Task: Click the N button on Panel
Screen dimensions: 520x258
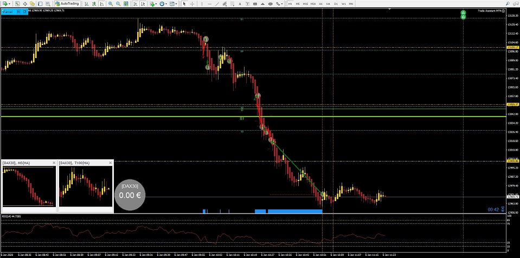Action: pyautogui.click(x=18, y=11)
